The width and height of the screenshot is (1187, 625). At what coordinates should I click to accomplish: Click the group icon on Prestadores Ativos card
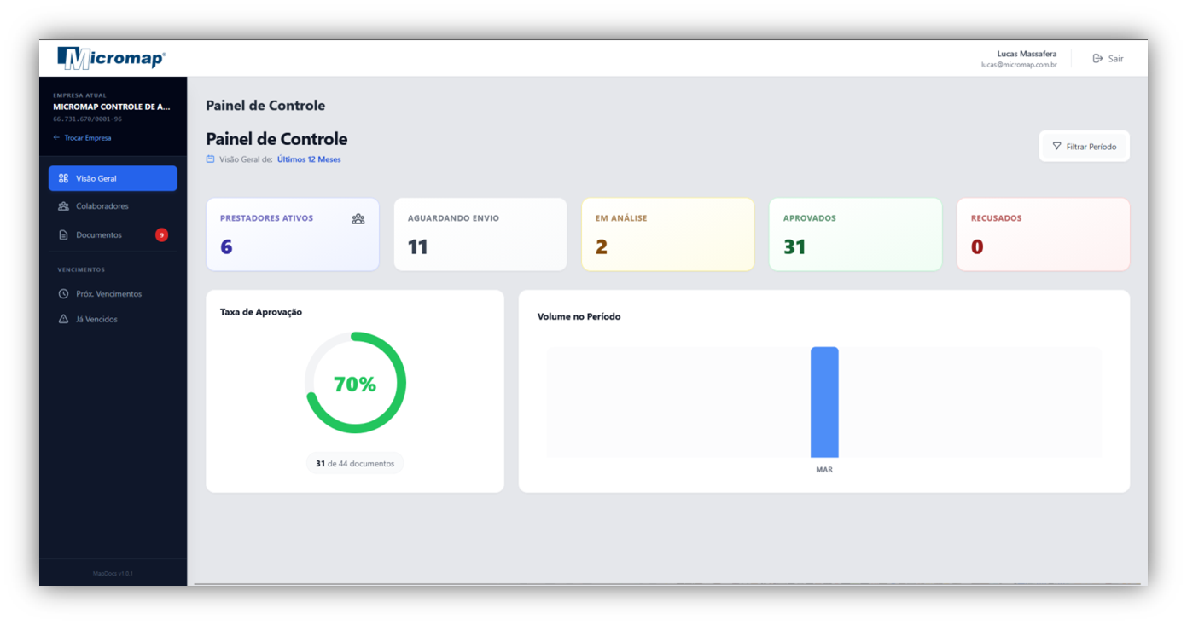pos(358,219)
